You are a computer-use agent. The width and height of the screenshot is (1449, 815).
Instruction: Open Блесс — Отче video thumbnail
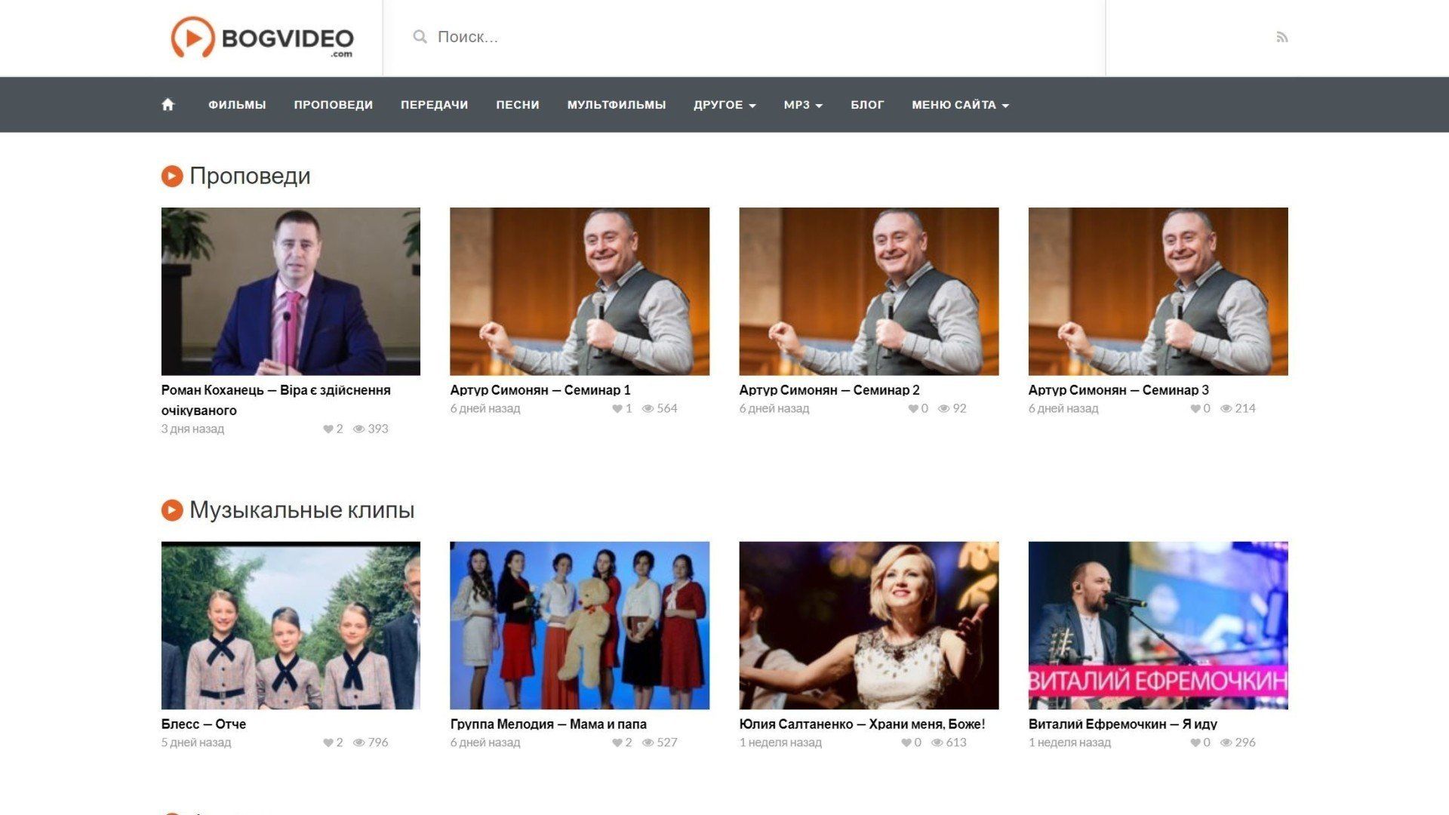[291, 626]
